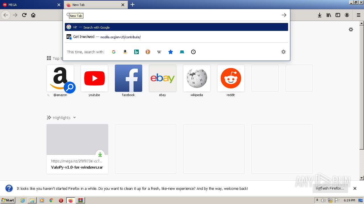Open the Firefox hamburger menu
Screen dimensions: 364x204
point(359,15)
